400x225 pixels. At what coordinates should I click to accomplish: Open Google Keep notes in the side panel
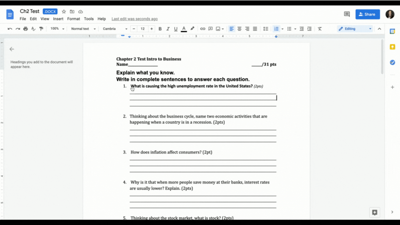pyautogui.click(x=392, y=47)
